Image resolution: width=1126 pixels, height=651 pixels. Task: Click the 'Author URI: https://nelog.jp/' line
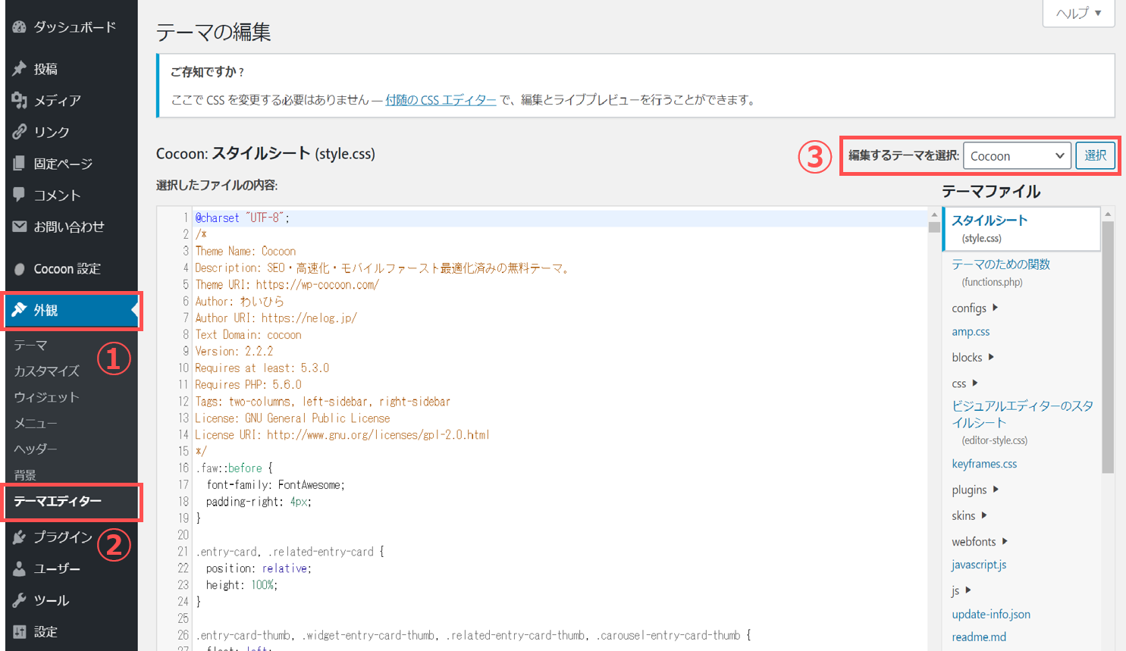(x=276, y=318)
